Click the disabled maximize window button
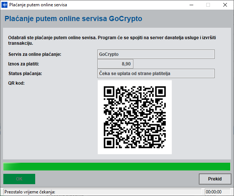 [x=208, y=5]
